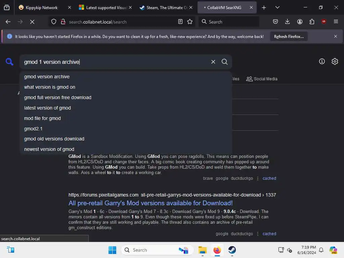Switch to Kippykip Network tab

41,8
